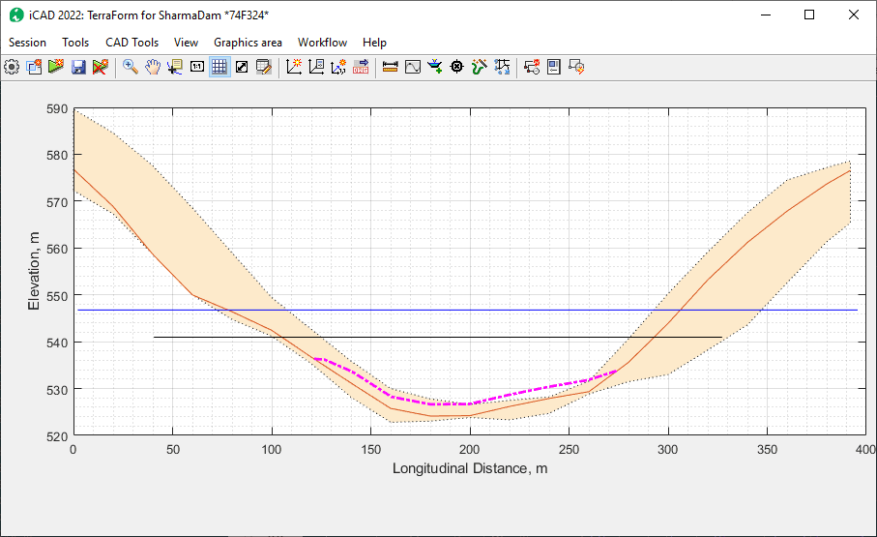This screenshot has height=537, width=877.
Task: Expand the View menu
Action: 186,43
